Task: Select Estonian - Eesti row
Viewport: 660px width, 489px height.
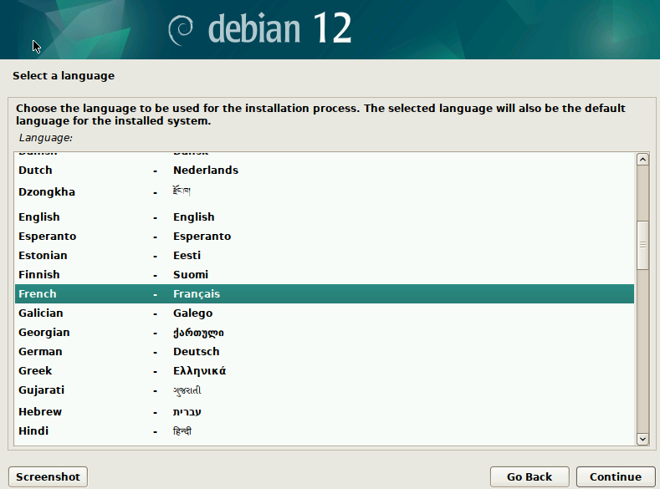Action: coord(325,256)
